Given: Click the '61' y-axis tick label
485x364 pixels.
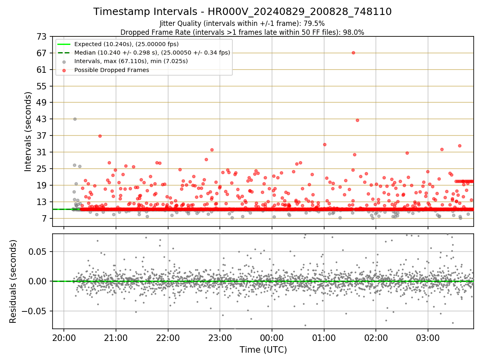Looking at the screenshot, I should tap(42, 70).
